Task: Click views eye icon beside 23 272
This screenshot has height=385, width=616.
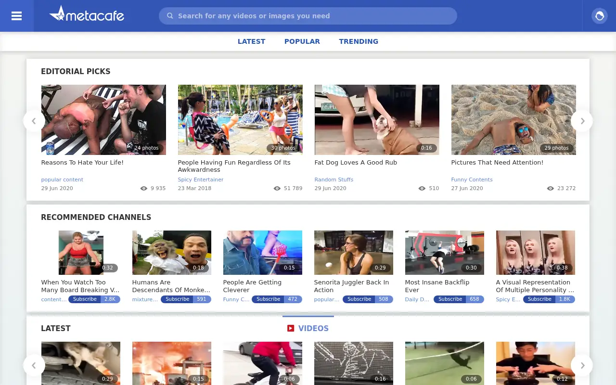Action: [551, 188]
